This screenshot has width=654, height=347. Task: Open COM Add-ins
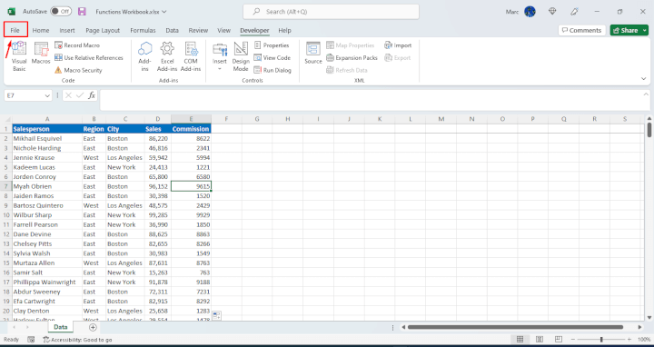tap(191, 56)
